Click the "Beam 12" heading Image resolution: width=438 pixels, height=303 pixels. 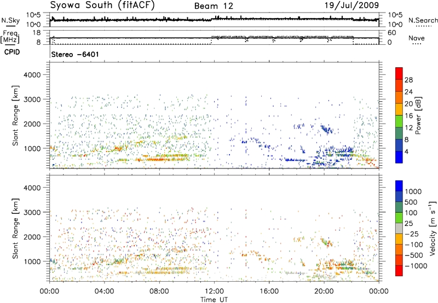click(214, 6)
